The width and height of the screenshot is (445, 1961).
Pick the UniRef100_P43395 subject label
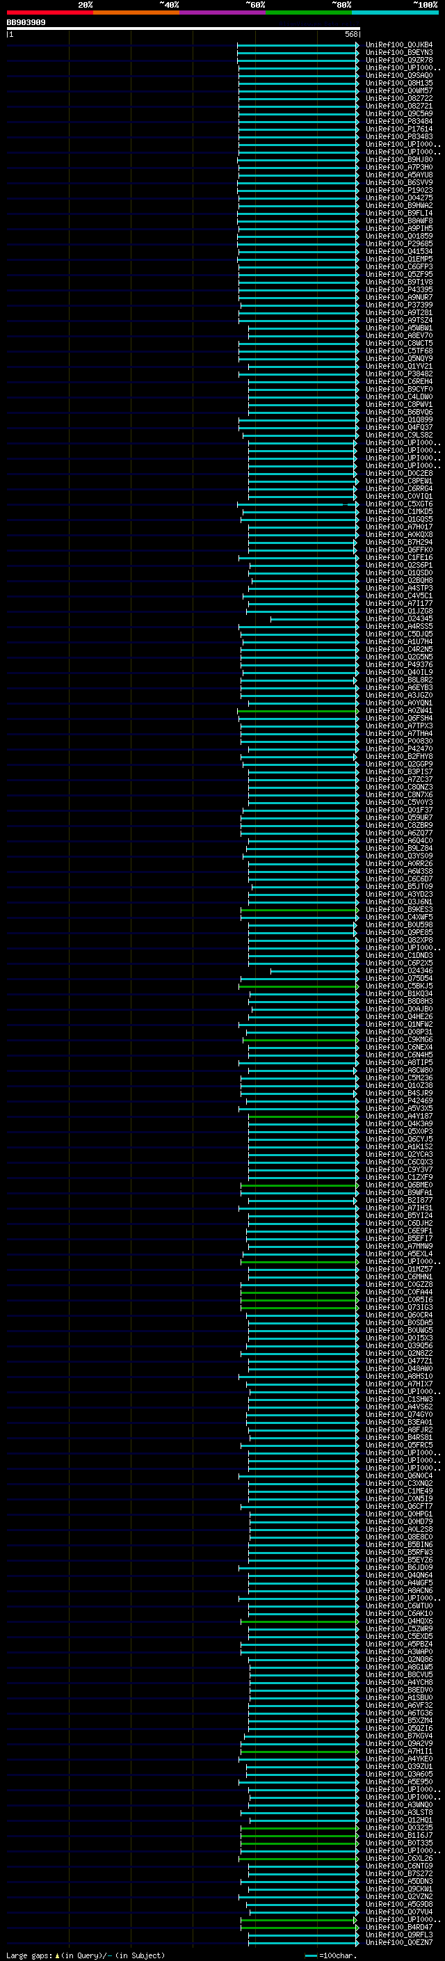coord(399,290)
